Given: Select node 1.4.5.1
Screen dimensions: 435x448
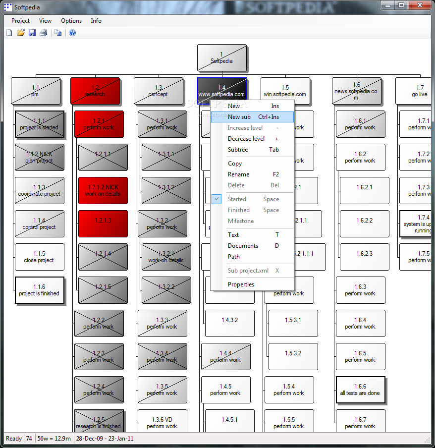Looking at the screenshot, I should pos(230,421).
